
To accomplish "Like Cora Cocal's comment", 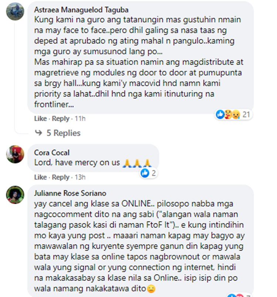I will (40, 177).
